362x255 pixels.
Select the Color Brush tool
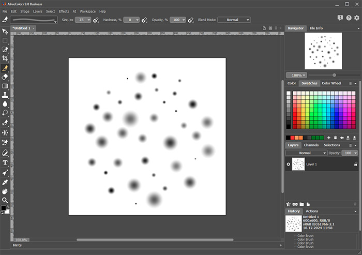[x=5, y=68]
